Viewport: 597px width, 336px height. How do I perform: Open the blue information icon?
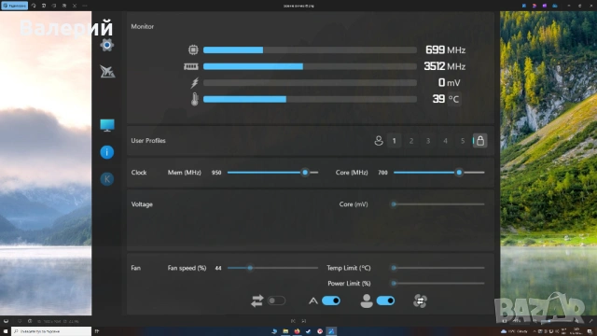point(107,152)
